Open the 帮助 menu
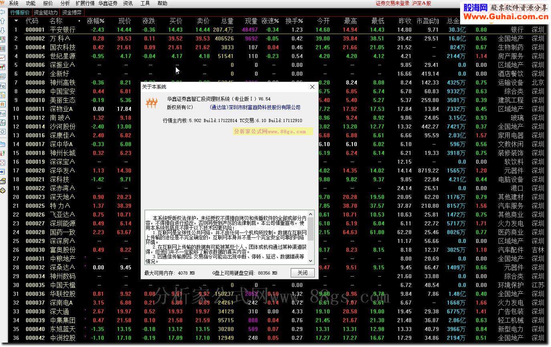551x347 pixels. 163,3
